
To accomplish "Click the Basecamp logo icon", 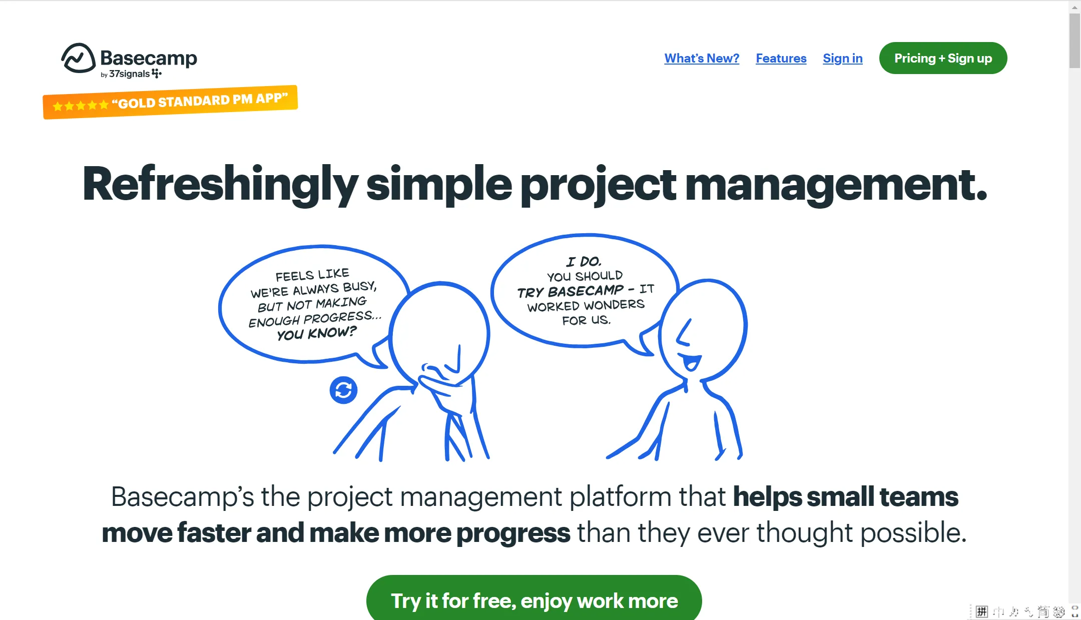I will click(x=74, y=58).
